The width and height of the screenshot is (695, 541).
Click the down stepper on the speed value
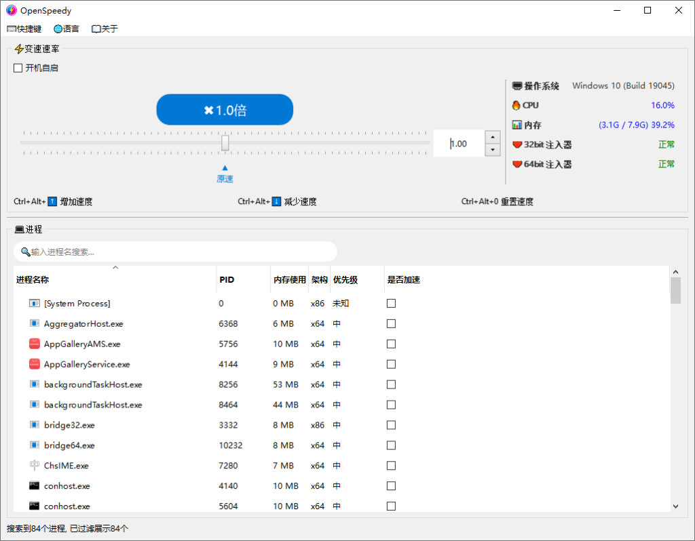coord(492,150)
